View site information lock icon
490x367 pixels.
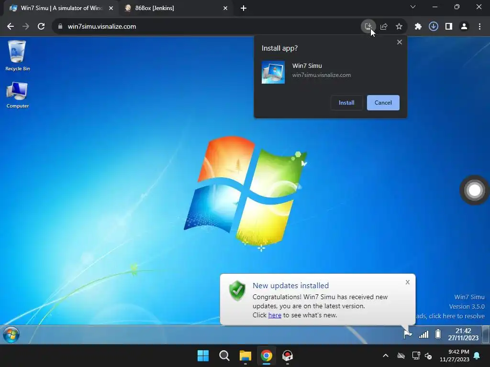coord(60,27)
